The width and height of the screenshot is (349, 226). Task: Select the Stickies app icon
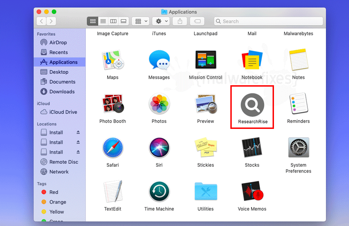[x=206, y=147]
